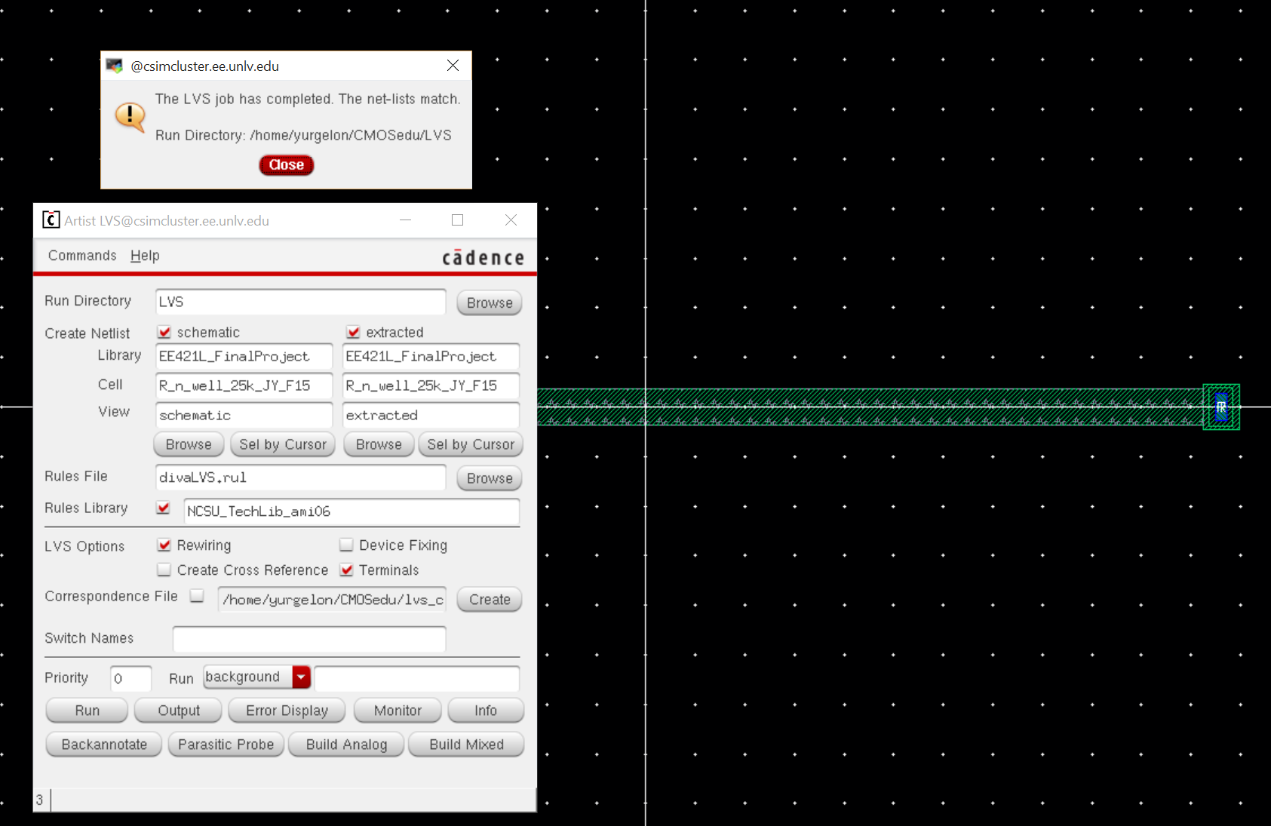Enable the Device Fixing option
The width and height of the screenshot is (1271, 826).
(x=346, y=545)
